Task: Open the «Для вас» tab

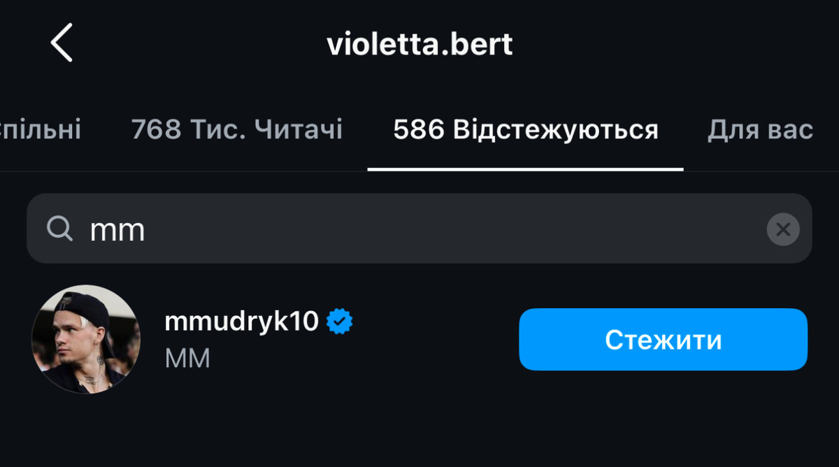Action: click(x=760, y=129)
